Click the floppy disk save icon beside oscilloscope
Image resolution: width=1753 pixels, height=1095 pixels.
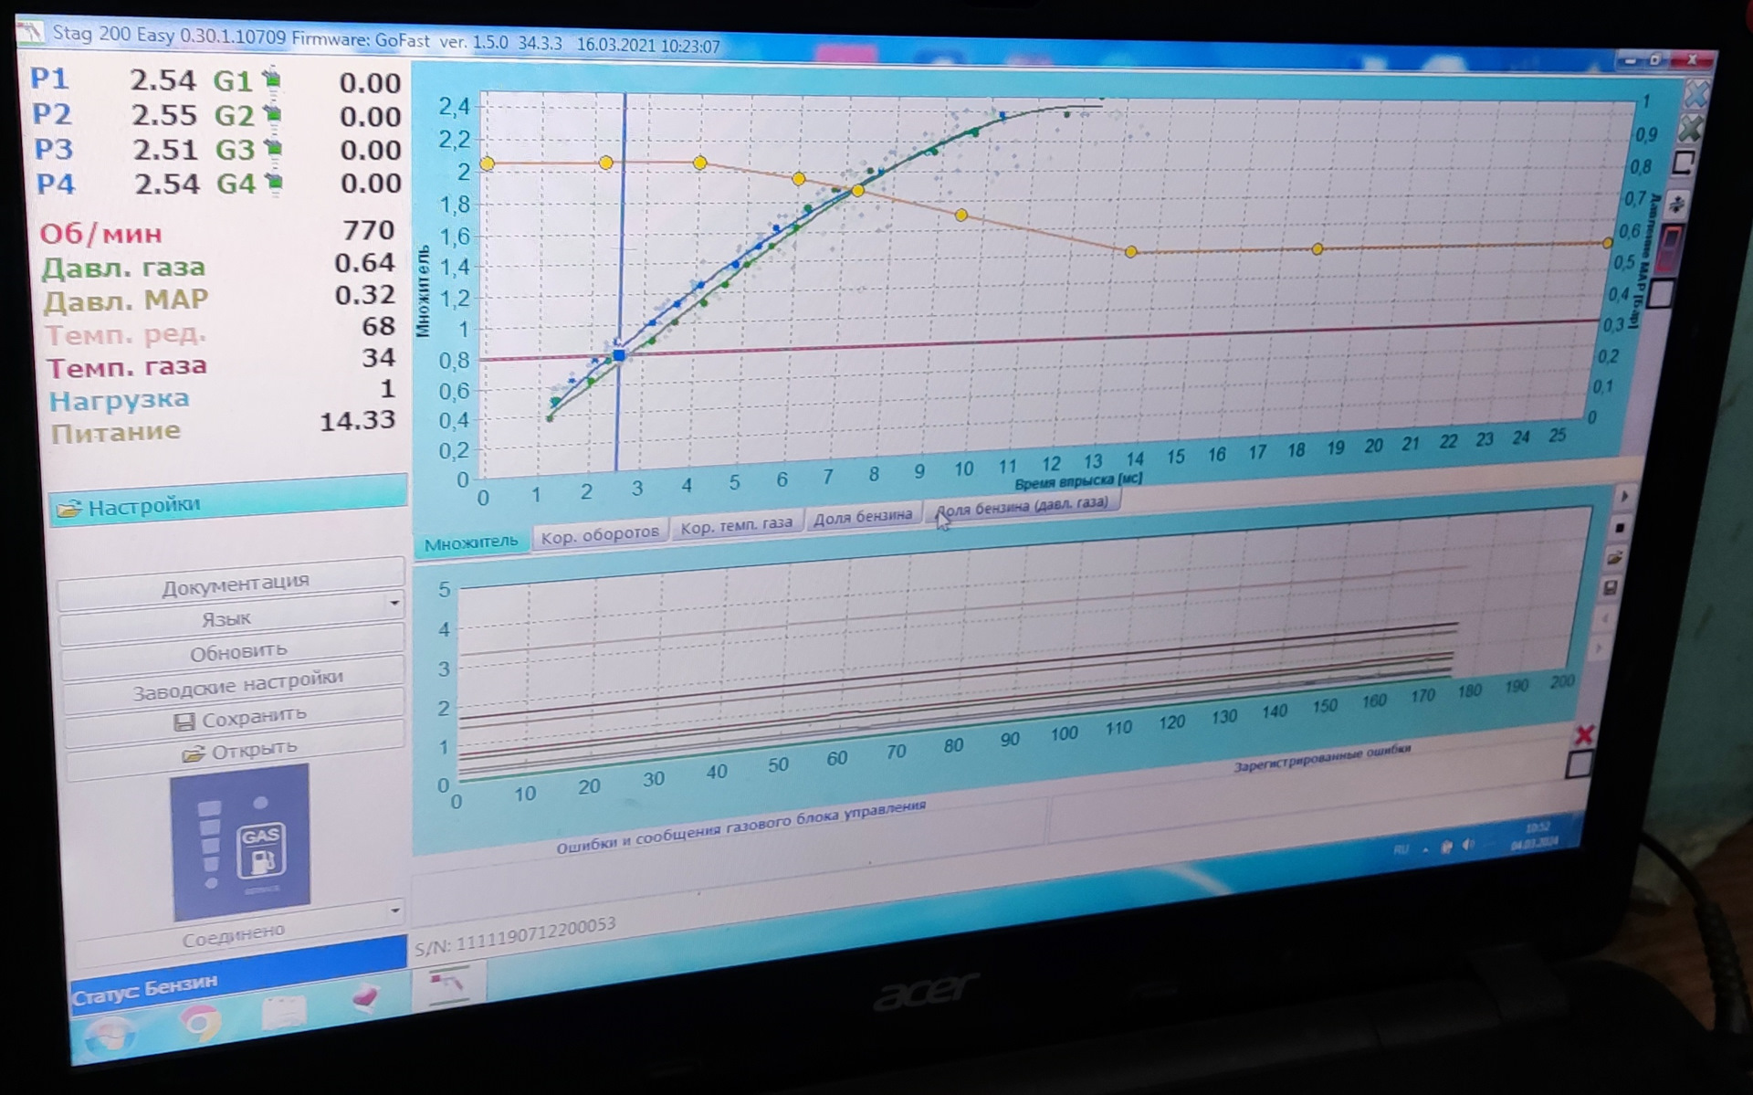1611,587
